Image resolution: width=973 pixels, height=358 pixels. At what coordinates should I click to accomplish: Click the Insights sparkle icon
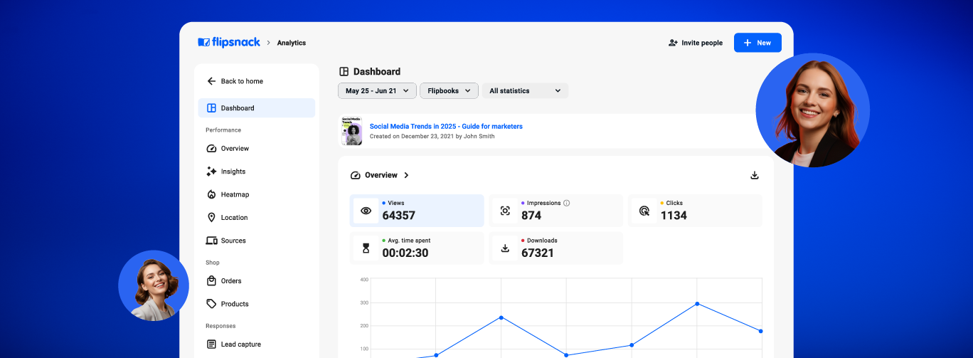(x=211, y=172)
